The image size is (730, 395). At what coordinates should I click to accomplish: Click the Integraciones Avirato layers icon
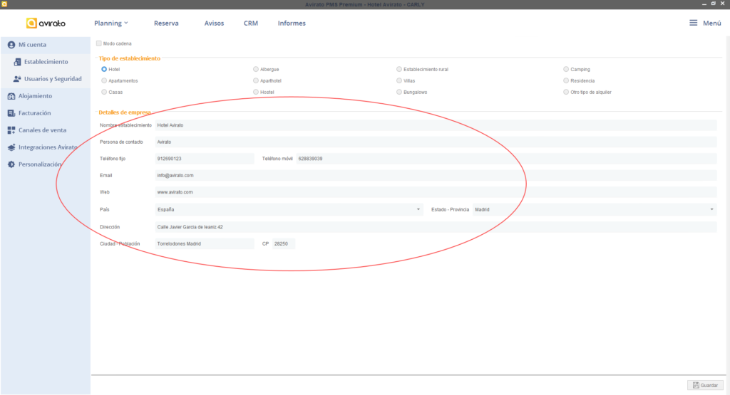pyautogui.click(x=11, y=147)
